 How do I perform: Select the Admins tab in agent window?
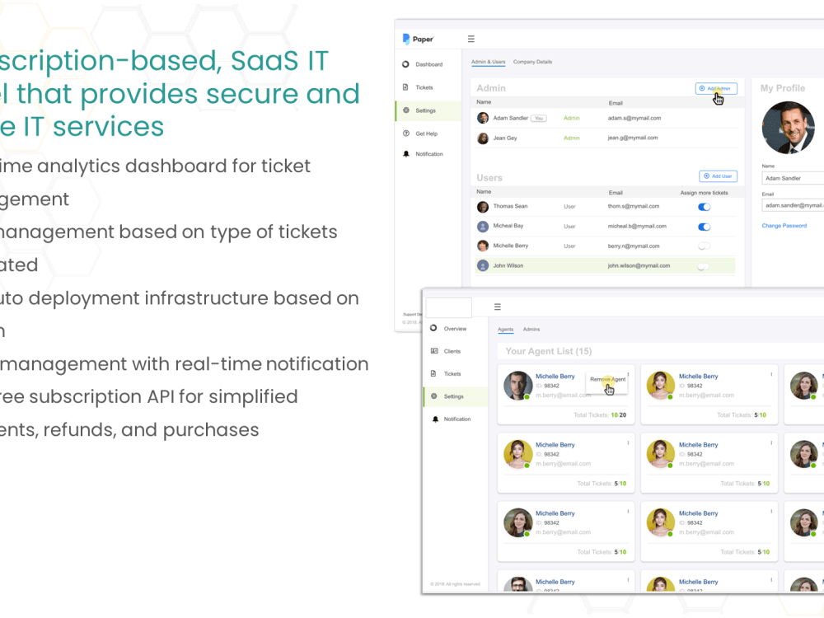point(531,330)
